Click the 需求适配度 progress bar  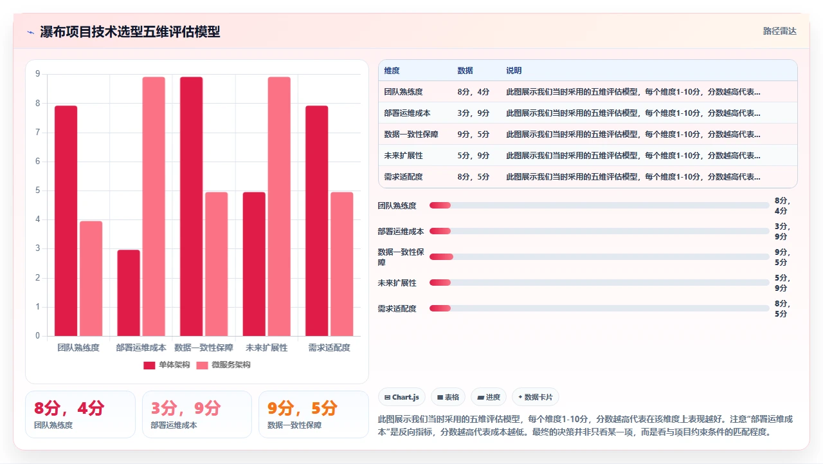pyautogui.click(x=599, y=308)
